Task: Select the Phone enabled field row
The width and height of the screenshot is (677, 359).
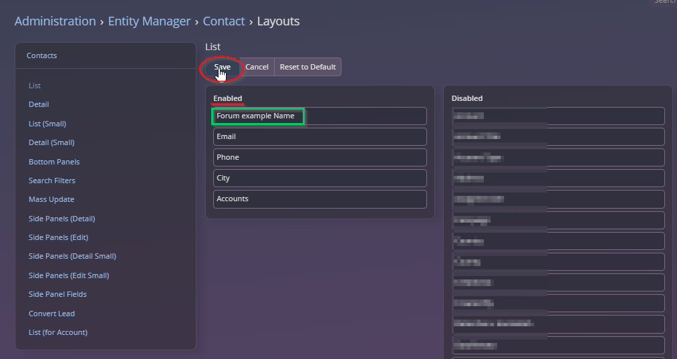Action: 320,157
